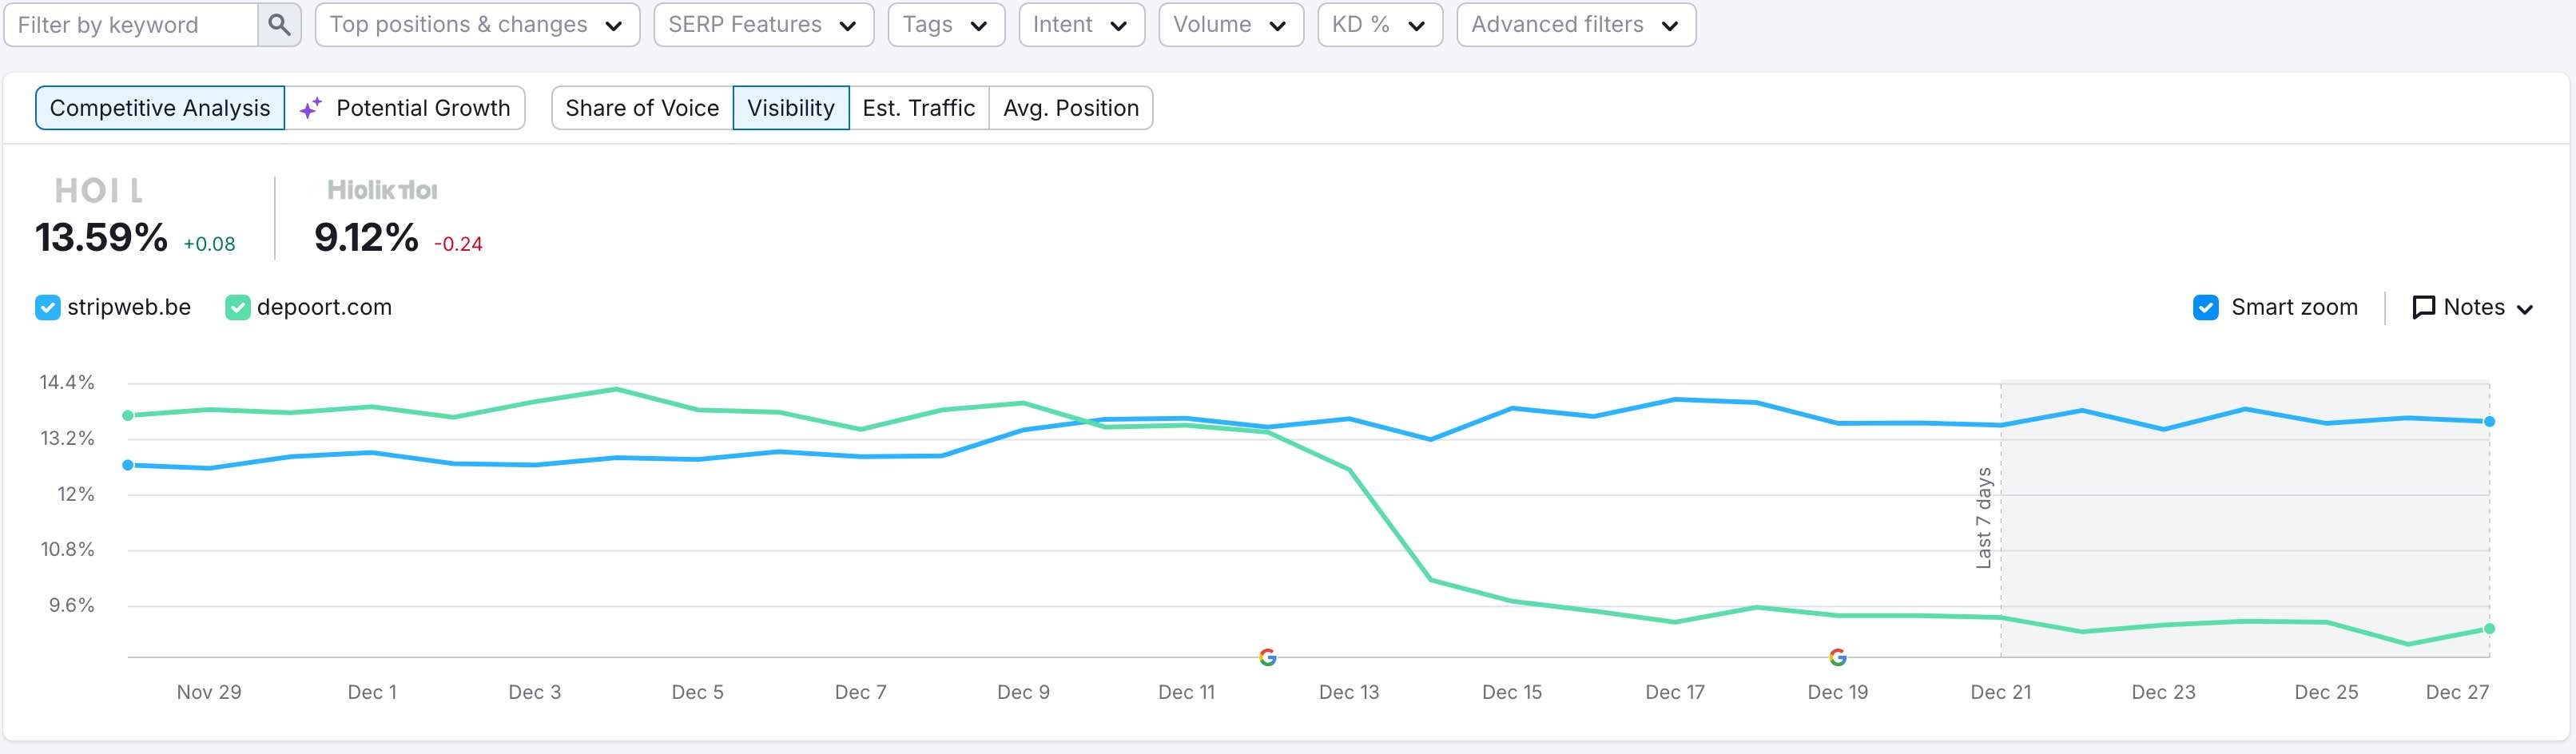Click the Last 7 days label
This screenshot has height=754, width=2576.
coord(1984,518)
